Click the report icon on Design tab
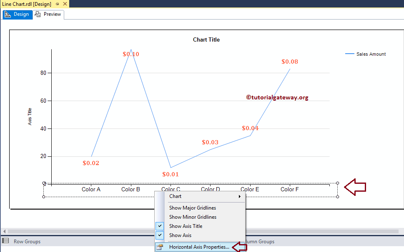This screenshot has width=404, height=252. 8,14
